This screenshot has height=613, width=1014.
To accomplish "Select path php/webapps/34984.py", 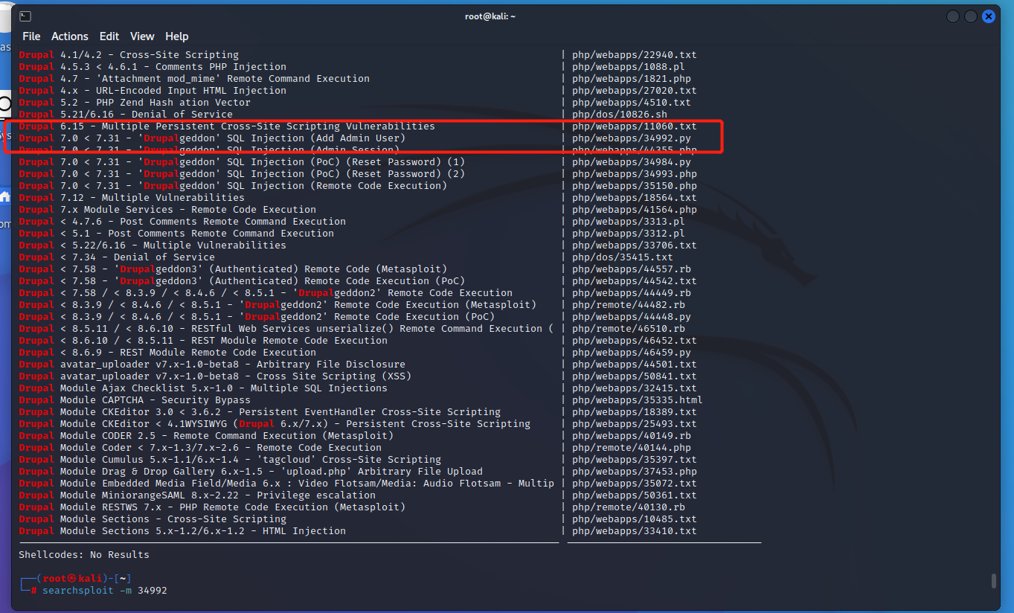I will (x=632, y=162).
